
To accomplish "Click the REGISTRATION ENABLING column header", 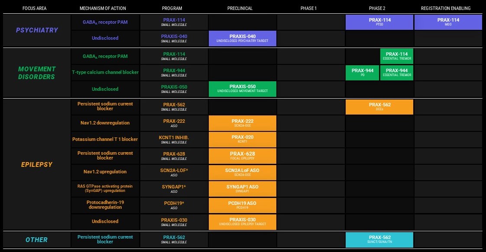I will [x=446, y=8].
